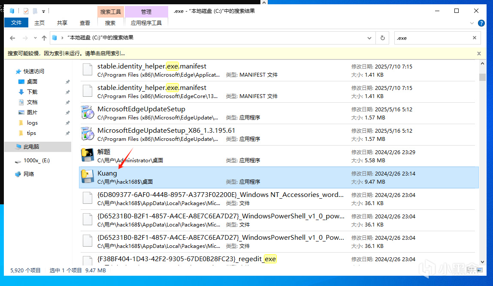Open the 文件 menu

16,23
